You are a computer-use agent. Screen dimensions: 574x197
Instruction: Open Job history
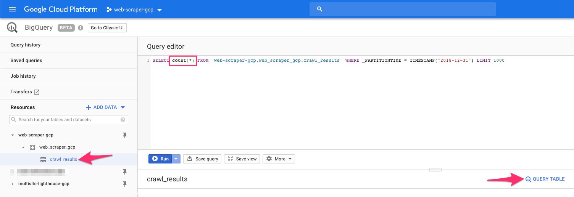click(23, 76)
